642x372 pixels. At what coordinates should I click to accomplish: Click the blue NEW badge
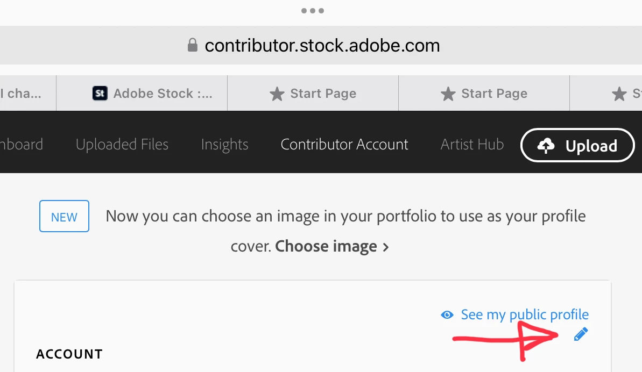64,217
